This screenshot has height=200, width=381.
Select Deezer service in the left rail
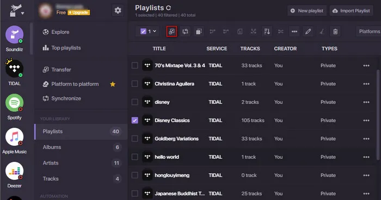[x=14, y=171]
